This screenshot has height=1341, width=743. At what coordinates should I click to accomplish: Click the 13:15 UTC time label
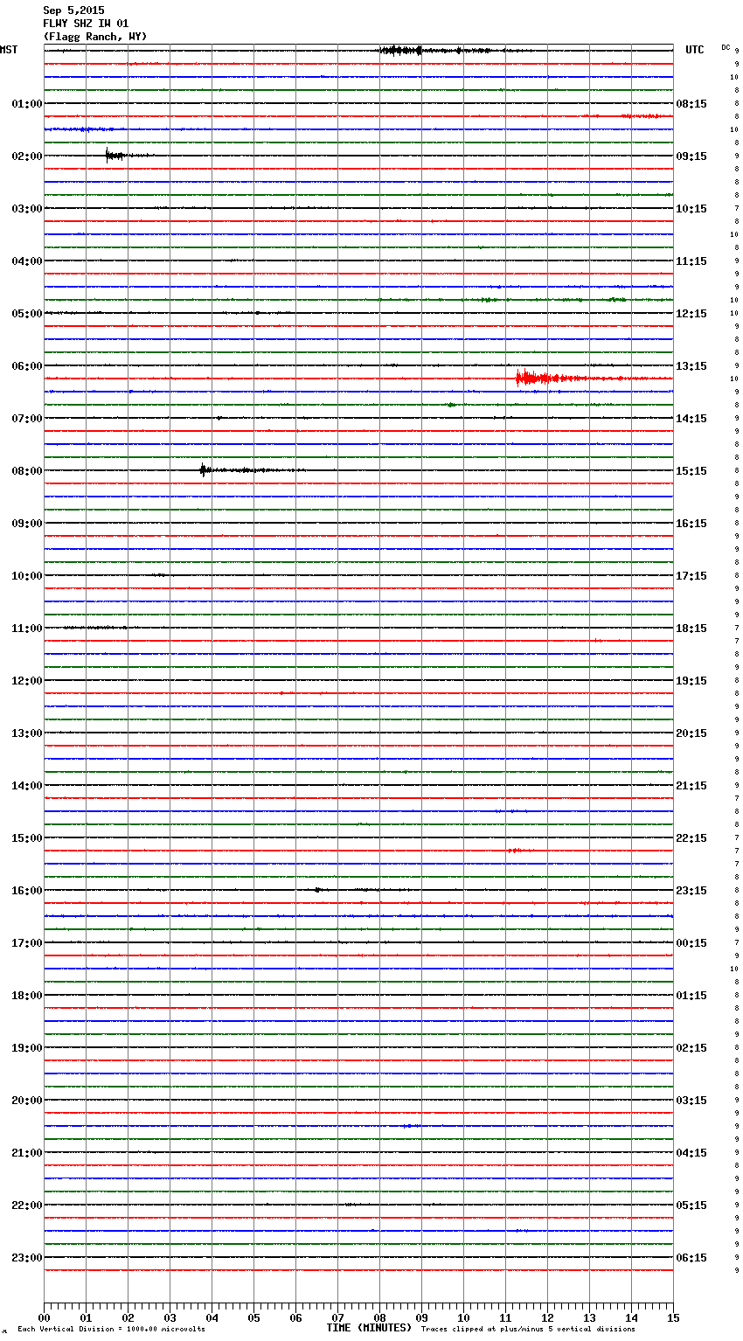(691, 366)
